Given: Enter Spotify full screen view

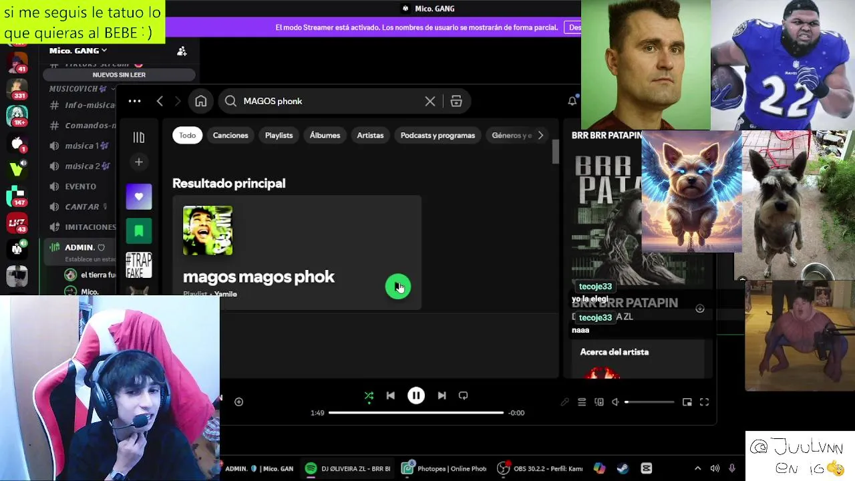Looking at the screenshot, I should click(704, 402).
